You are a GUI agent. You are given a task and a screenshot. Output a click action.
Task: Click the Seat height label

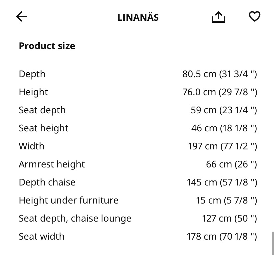pos(43,128)
